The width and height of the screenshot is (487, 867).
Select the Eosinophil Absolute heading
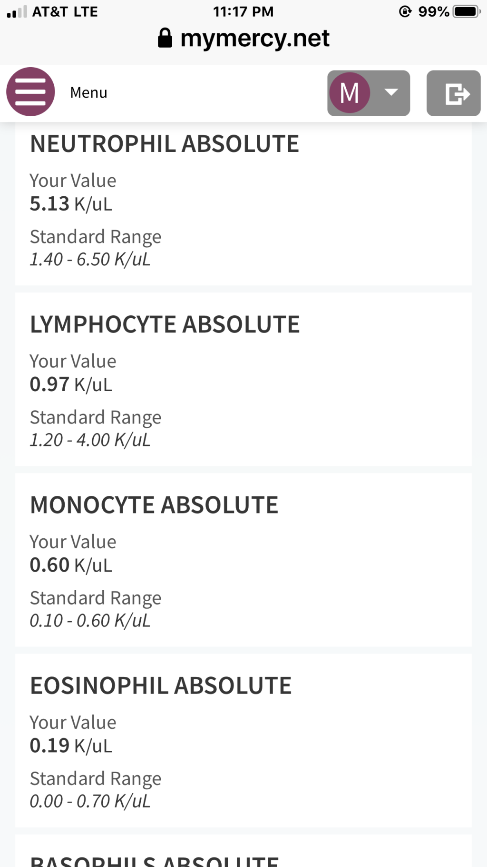[x=161, y=686]
